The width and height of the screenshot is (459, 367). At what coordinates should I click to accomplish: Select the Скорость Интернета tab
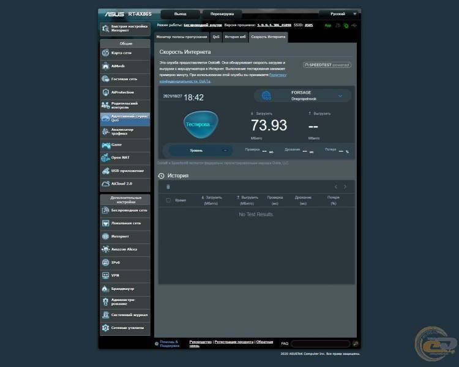[x=268, y=37]
